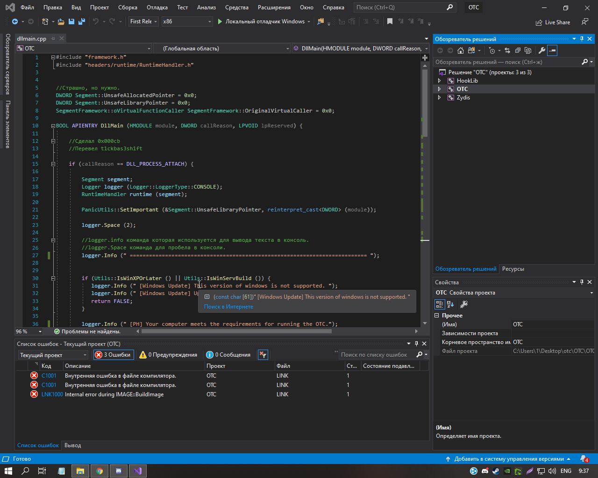This screenshot has height=478, width=598.
Task: Click the Collapse All icon in Solution Explorer
Action: pos(518,50)
